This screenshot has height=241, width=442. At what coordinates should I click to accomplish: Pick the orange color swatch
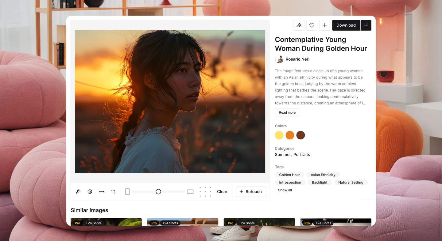click(290, 135)
